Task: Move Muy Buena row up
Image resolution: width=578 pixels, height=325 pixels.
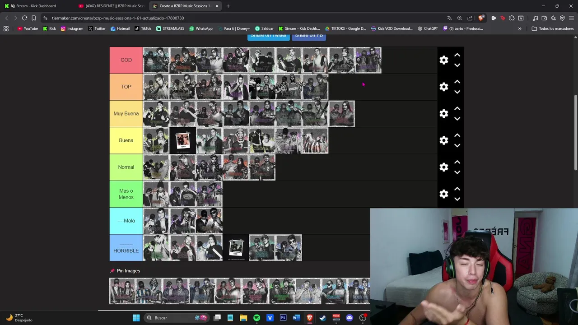Action: pos(457,108)
